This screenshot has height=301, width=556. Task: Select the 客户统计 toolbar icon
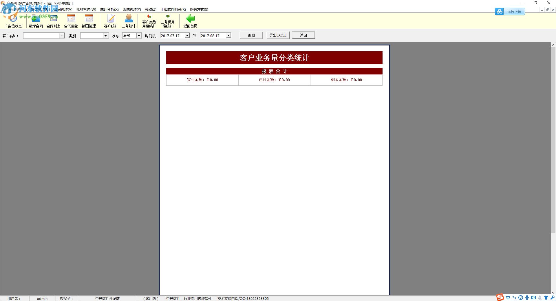[111, 21]
